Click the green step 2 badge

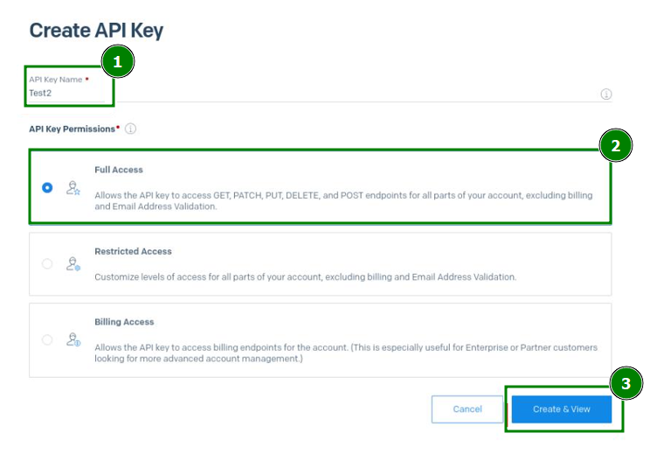point(615,146)
